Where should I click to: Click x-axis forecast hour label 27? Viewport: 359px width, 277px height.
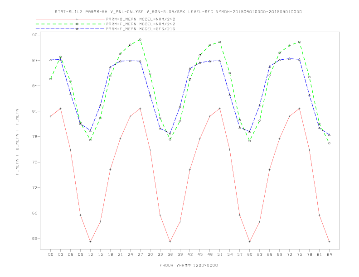(x=140, y=254)
